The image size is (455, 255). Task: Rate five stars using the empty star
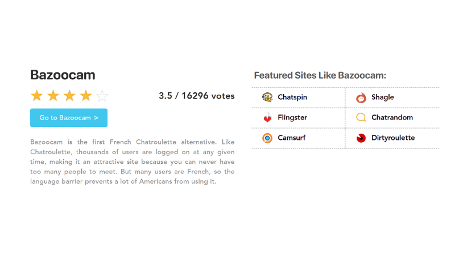click(x=102, y=96)
